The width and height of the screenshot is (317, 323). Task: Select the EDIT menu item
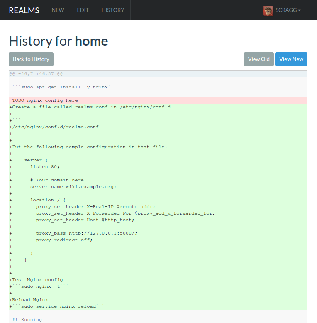pos(83,10)
